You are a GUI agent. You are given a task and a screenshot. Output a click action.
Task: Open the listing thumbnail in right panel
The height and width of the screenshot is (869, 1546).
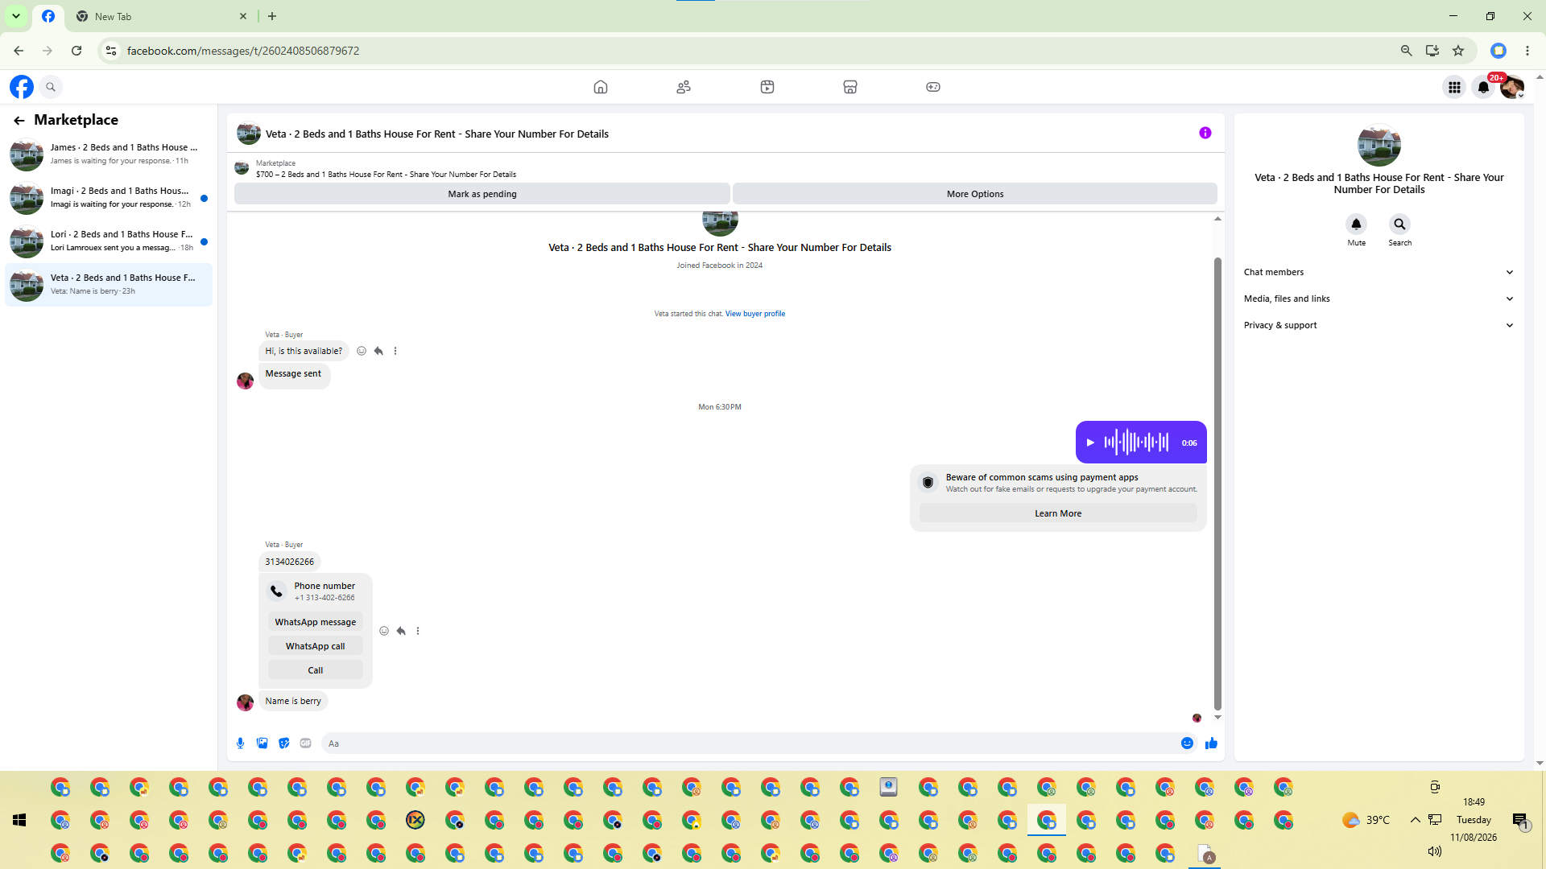coord(1379,146)
